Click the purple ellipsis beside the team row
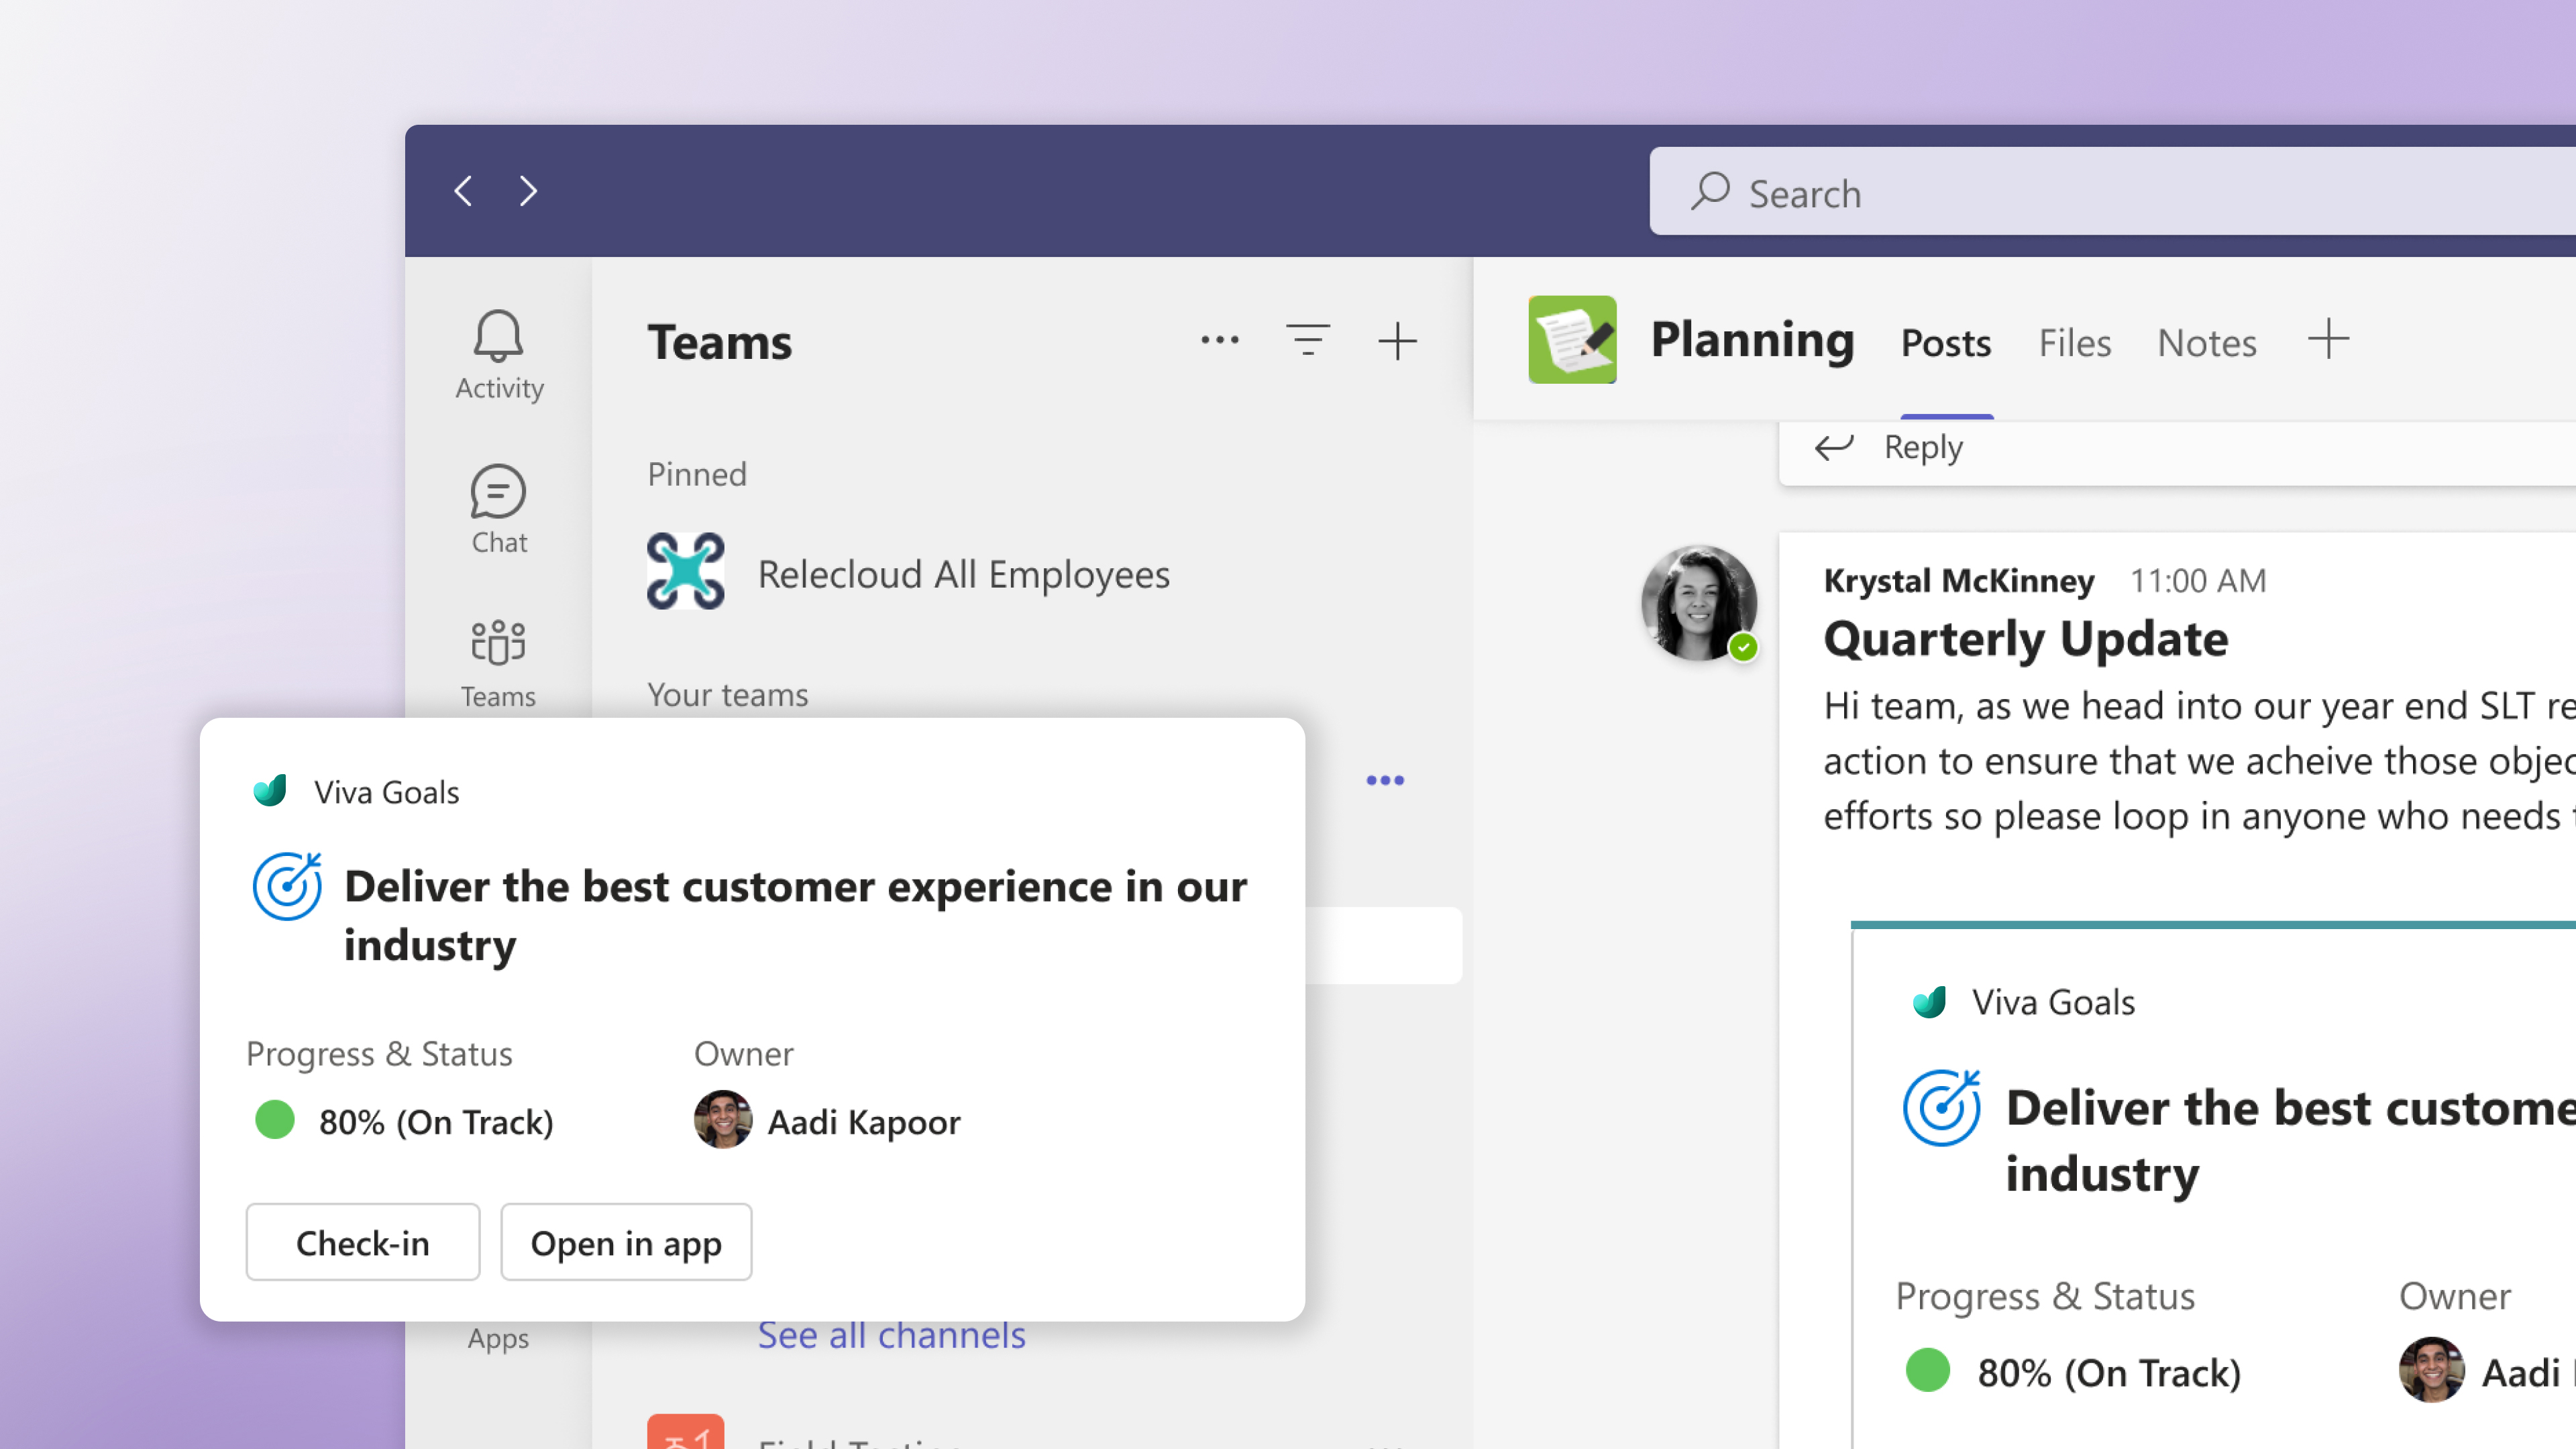Viewport: 2576px width, 1449px height. pyautogui.click(x=1385, y=781)
